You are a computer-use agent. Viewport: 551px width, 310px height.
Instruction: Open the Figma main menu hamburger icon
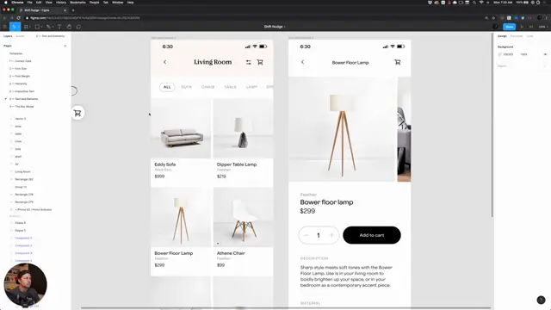(5, 27)
